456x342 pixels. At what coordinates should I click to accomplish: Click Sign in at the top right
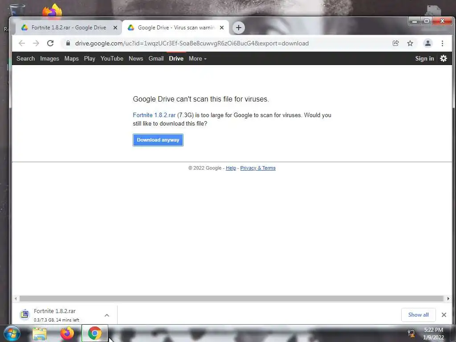pos(424,58)
